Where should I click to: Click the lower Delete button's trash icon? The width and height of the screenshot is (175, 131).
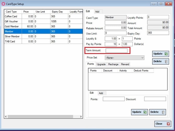click(163, 112)
